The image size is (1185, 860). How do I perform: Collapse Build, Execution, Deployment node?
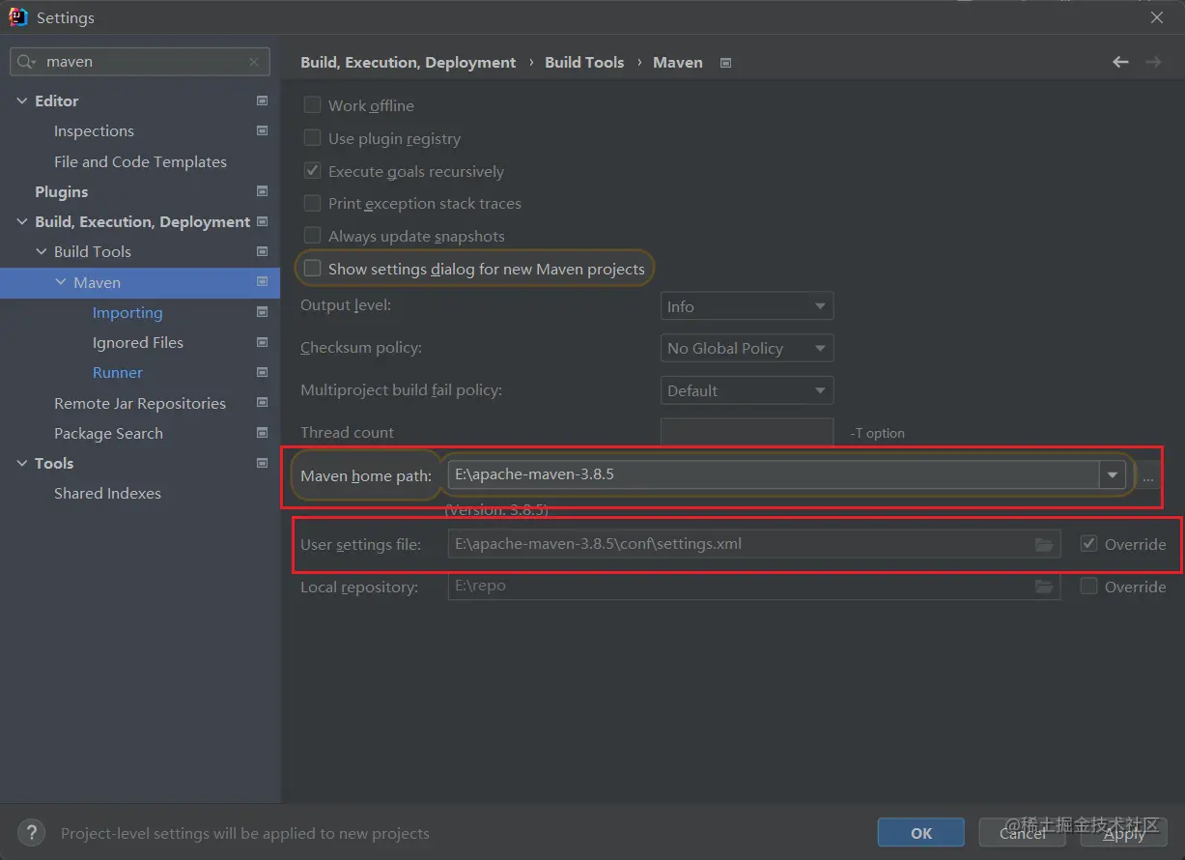click(x=22, y=221)
